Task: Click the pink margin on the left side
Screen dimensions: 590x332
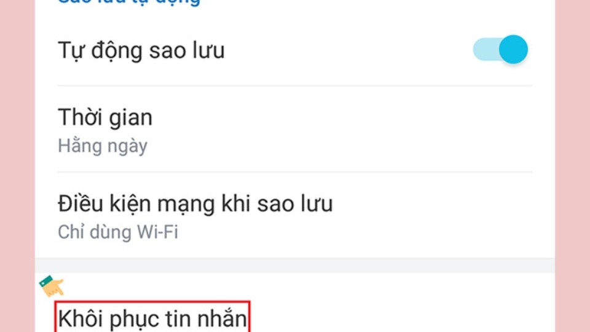Action: [17, 166]
